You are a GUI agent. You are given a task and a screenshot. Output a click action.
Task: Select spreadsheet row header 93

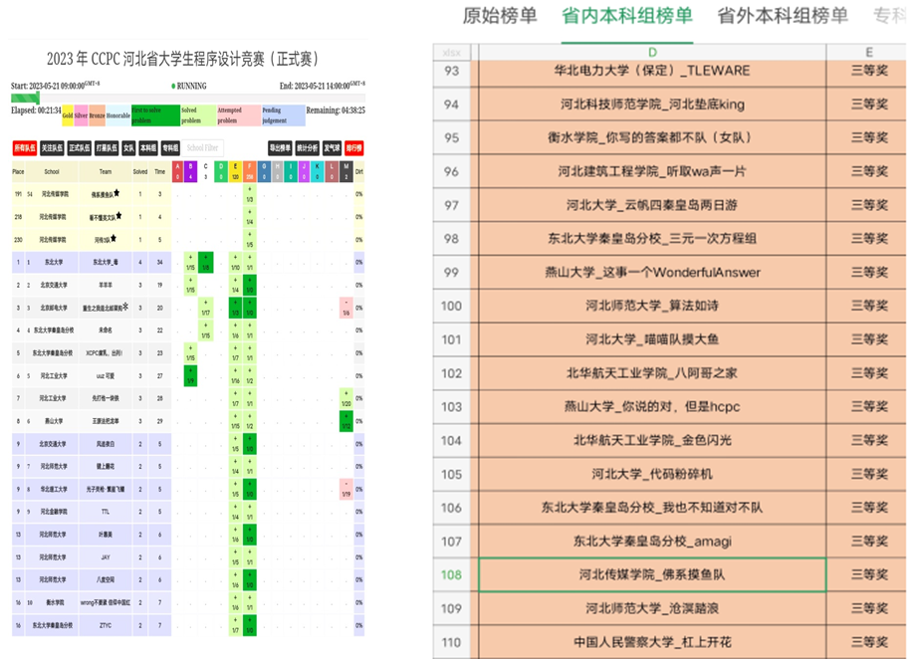[x=452, y=72]
